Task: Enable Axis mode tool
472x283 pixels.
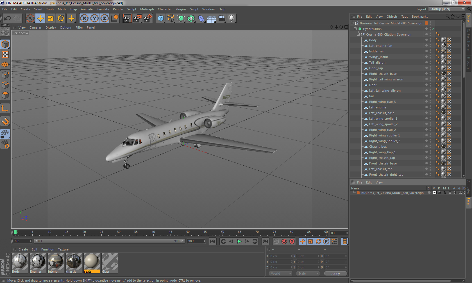Action: pyautogui.click(x=5, y=108)
